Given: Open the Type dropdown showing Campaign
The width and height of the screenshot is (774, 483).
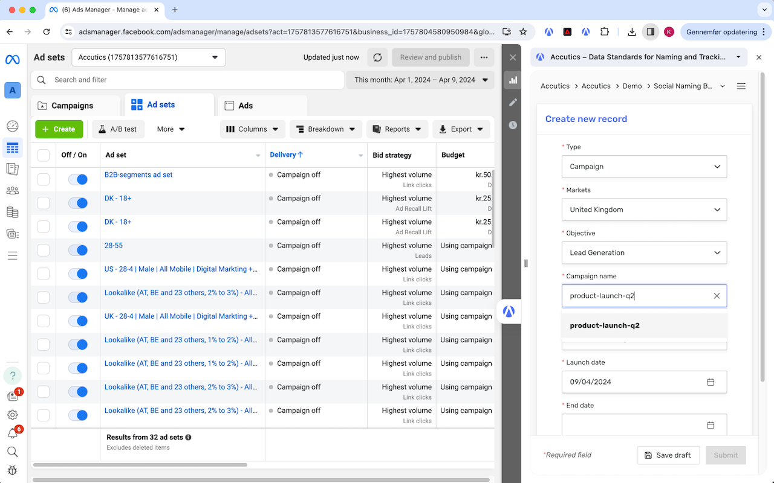Looking at the screenshot, I should (x=644, y=167).
